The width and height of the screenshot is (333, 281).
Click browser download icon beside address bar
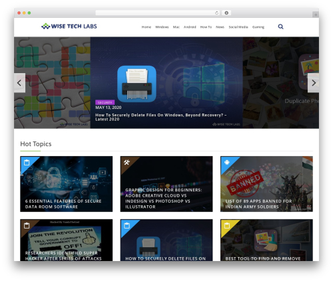pos(226,13)
